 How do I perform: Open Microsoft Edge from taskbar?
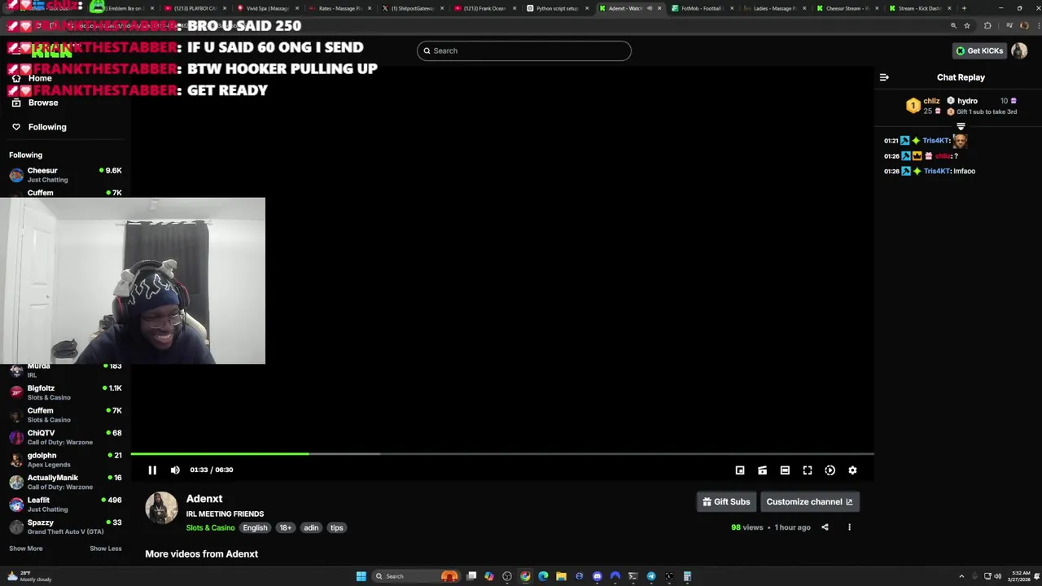[543, 576]
